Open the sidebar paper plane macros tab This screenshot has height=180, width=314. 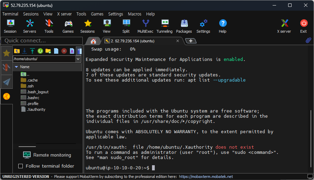7,82
